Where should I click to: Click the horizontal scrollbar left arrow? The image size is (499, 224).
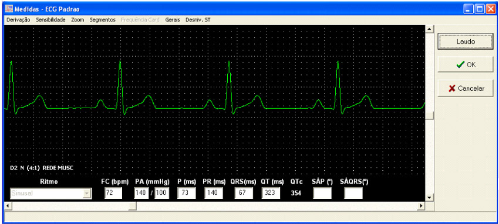7,206
